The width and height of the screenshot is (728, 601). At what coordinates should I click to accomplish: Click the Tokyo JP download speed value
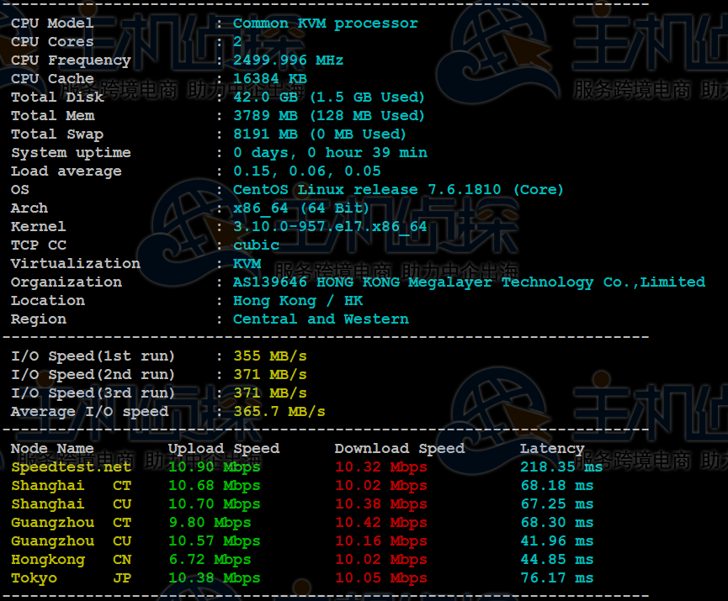click(x=380, y=578)
